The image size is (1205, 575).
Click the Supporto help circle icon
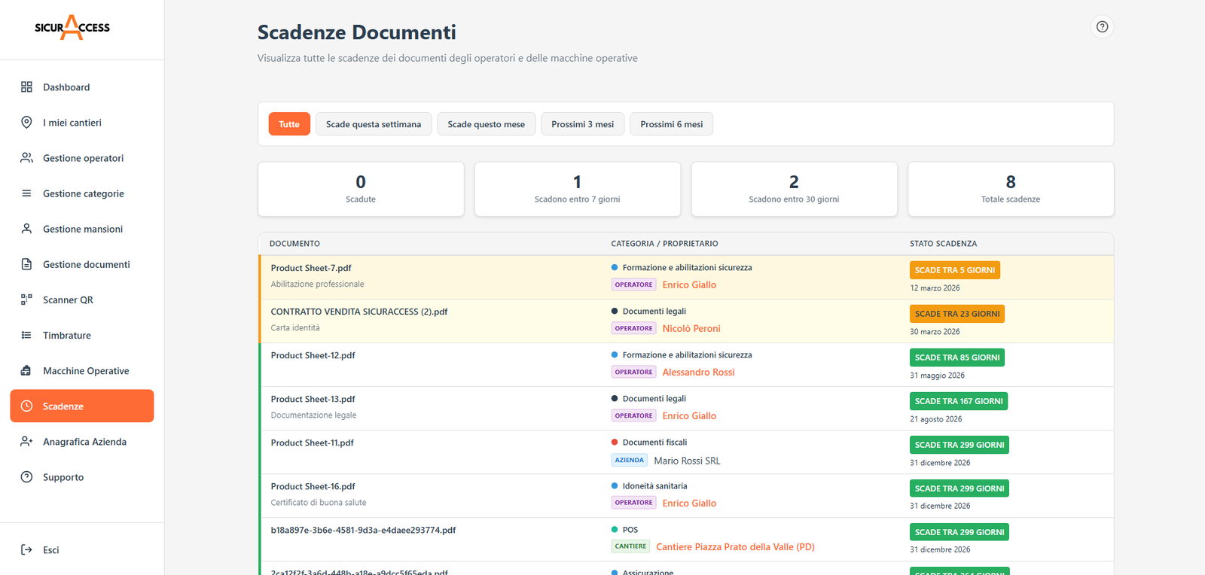(x=26, y=477)
